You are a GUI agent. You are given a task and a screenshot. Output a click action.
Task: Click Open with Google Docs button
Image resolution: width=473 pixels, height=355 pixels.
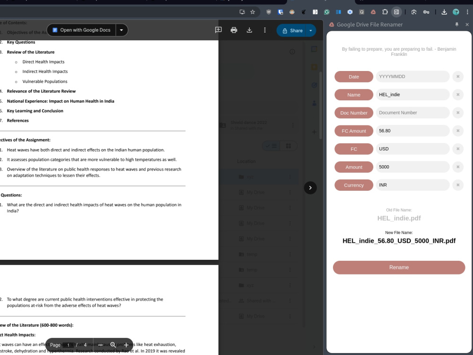[81, 30]
